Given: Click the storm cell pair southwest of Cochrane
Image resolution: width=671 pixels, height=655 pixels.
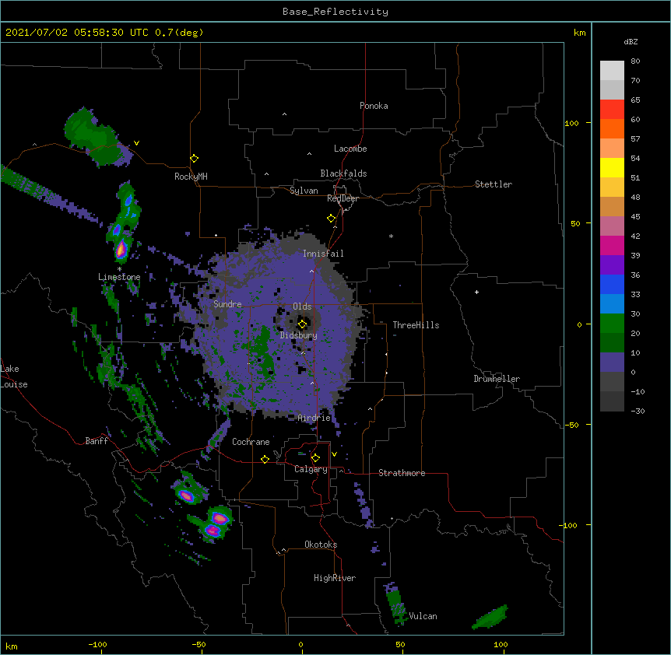Looking at the screenshot, I should pos(216,524).
